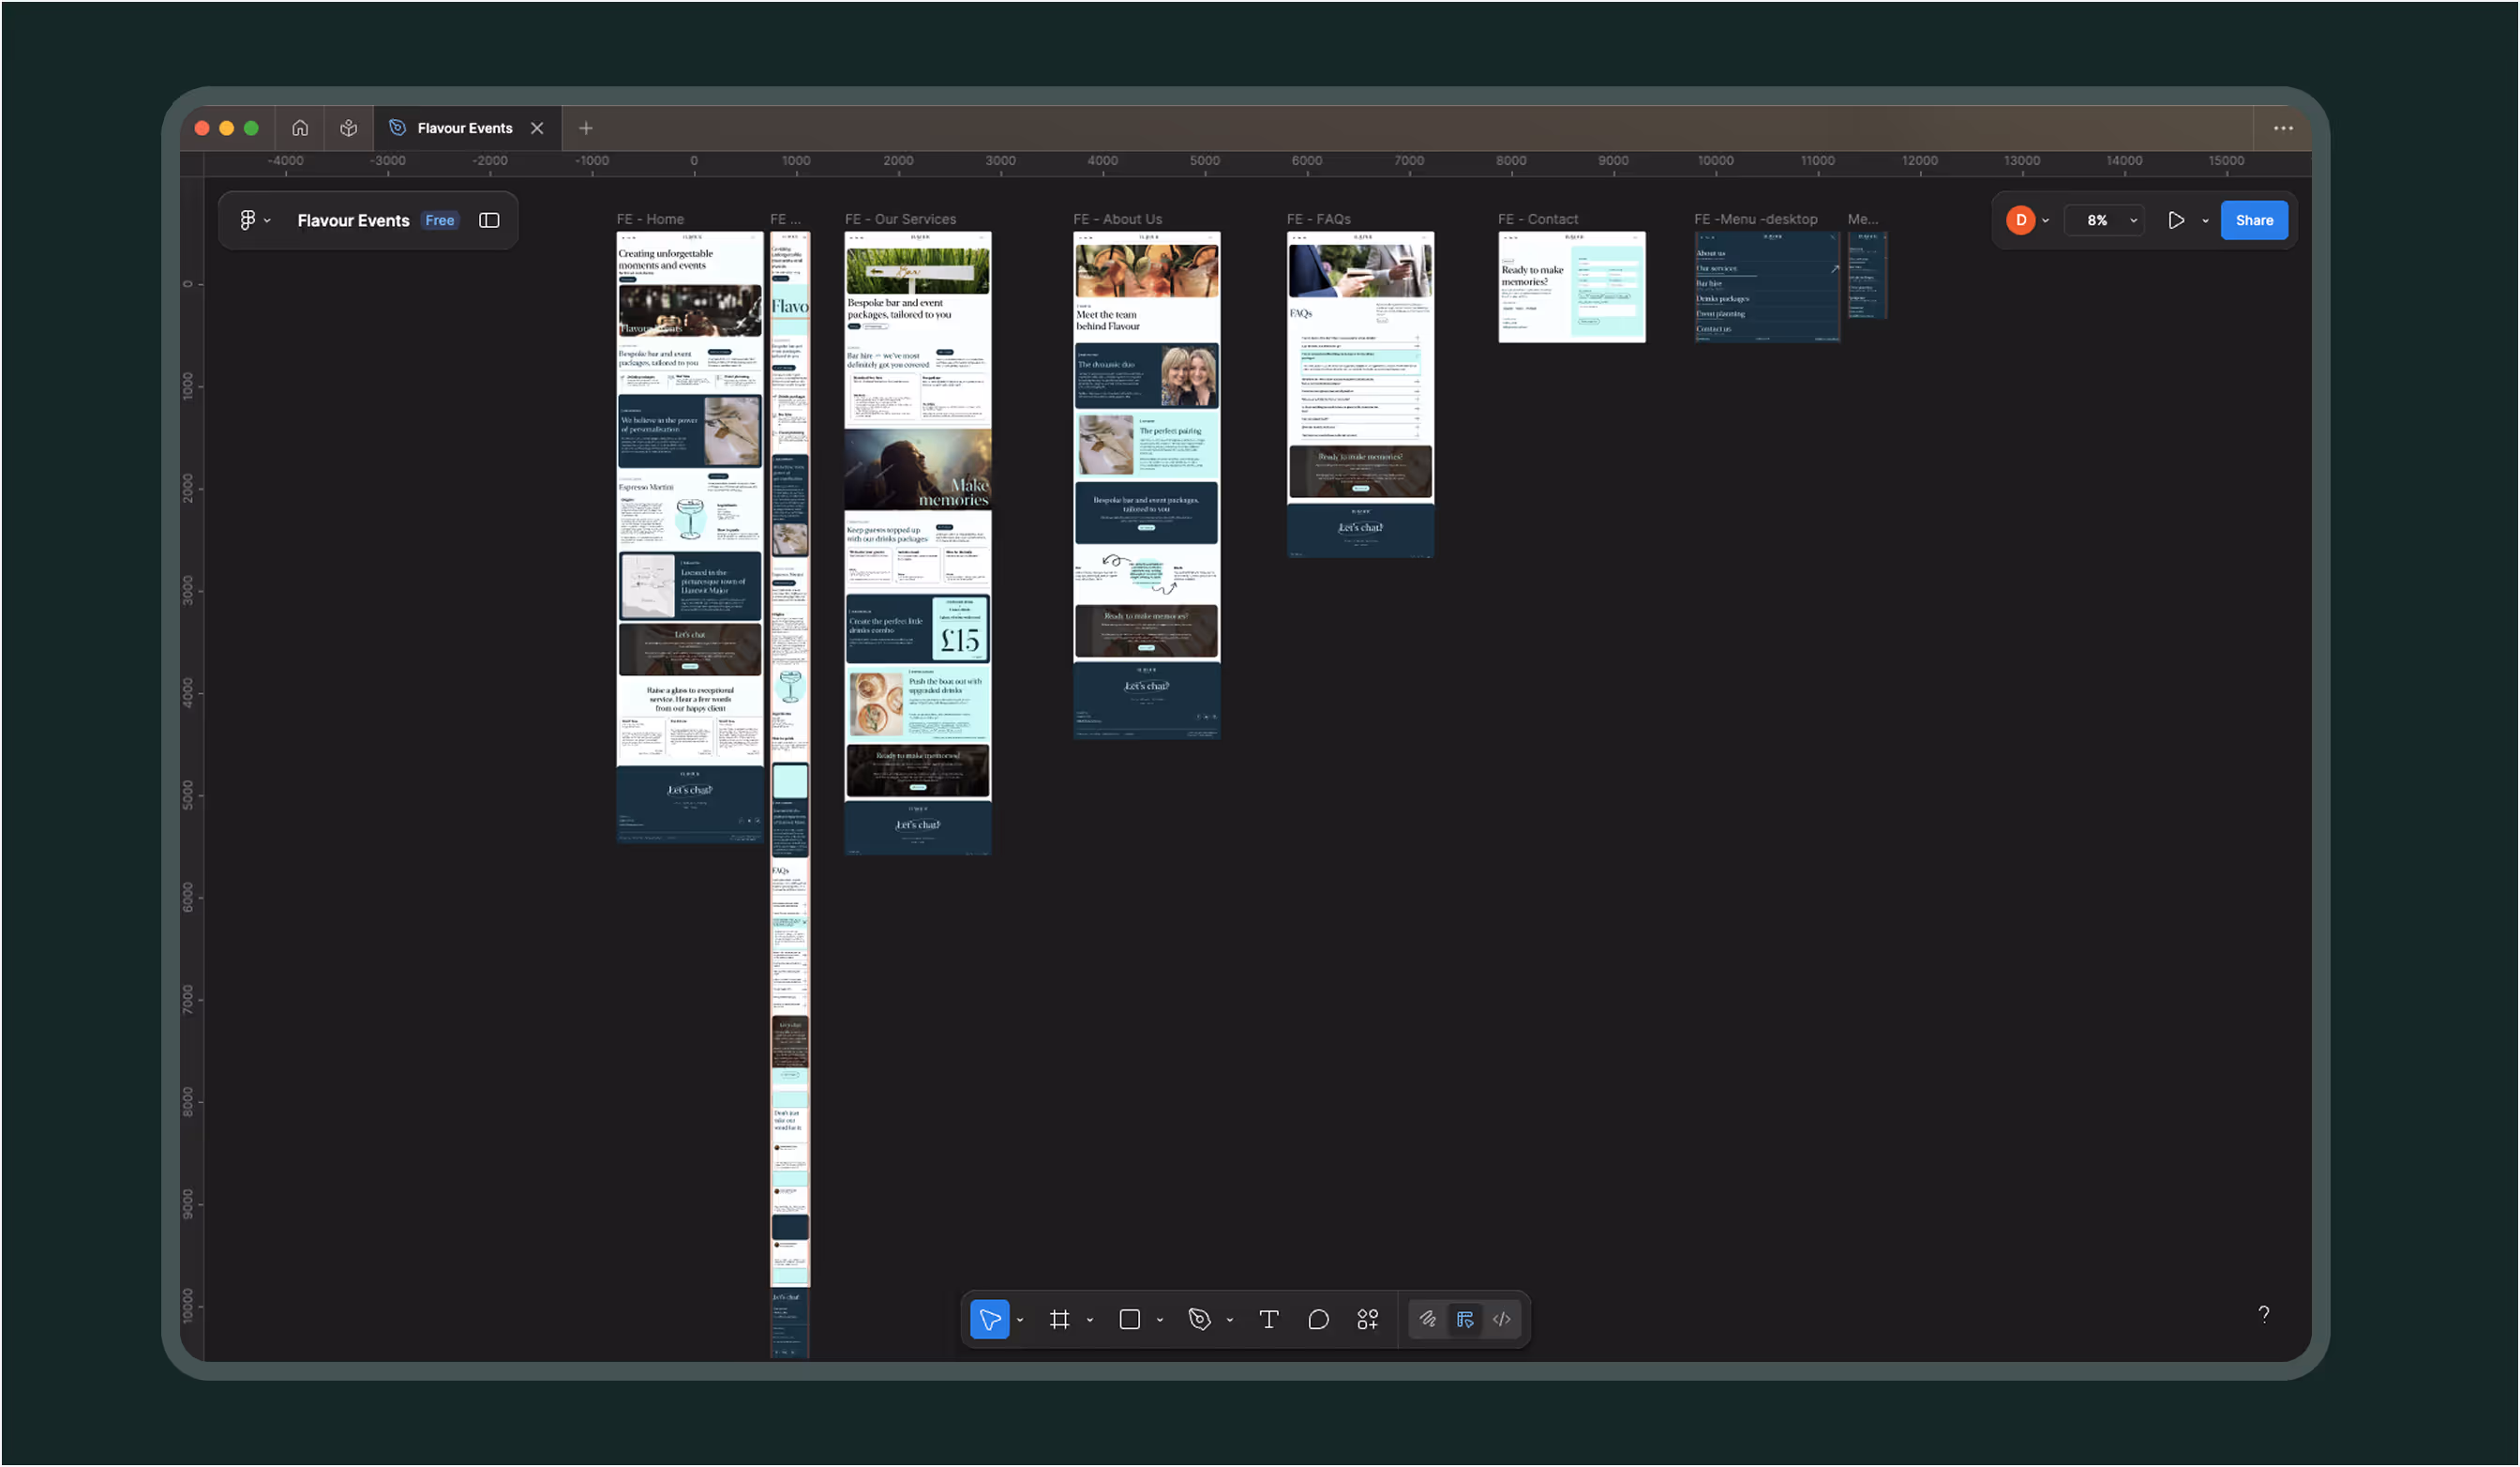Click the orange D avatar badge
The height and width of the screenshot is (1467, 2520).
click(x=2020, y=219)
